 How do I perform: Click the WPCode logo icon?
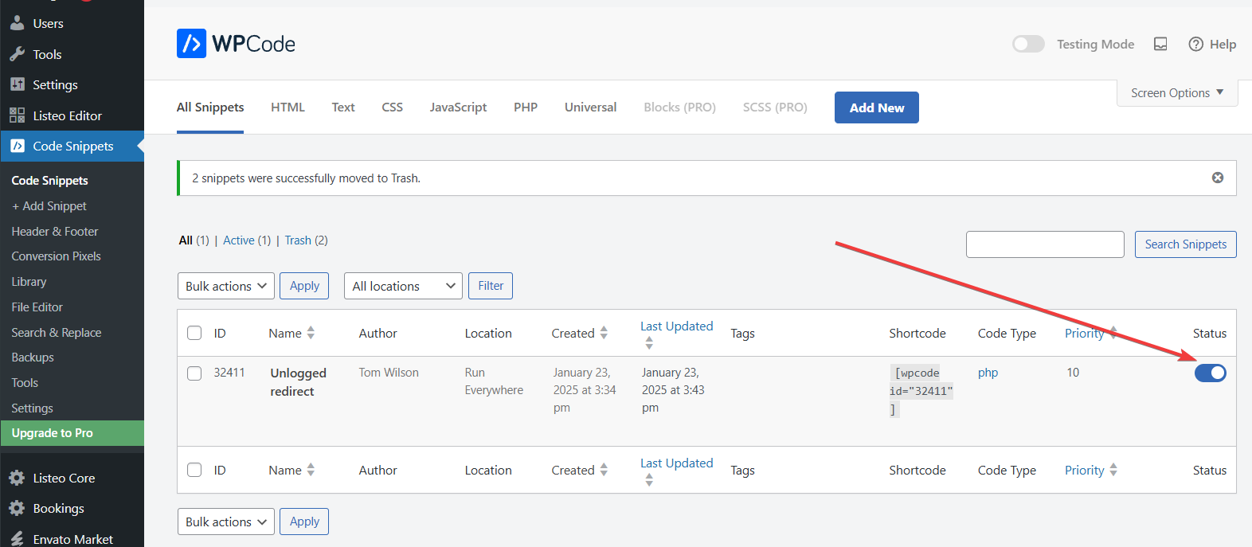pos(191,44)
